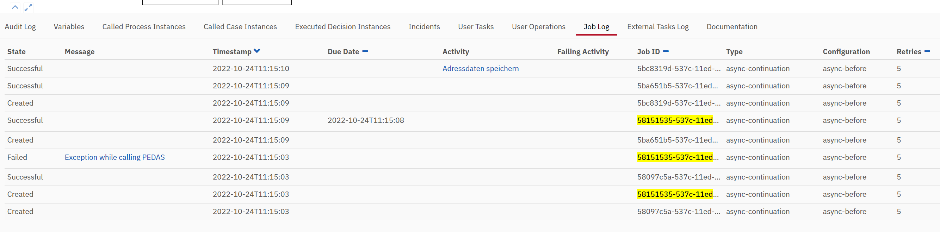Switch to the User Tasks tab
This screenshot has width=940, height=232.
click(x=476, y=27)
